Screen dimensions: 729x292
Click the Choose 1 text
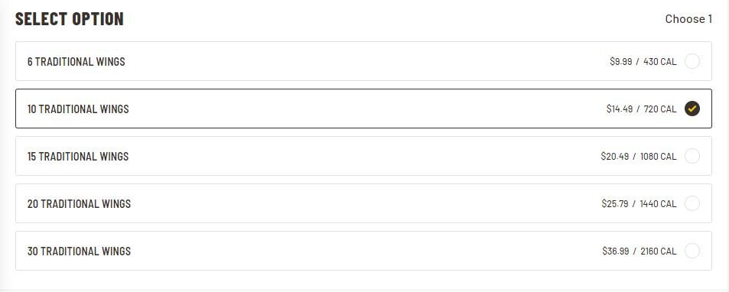[x=688, y=19]
